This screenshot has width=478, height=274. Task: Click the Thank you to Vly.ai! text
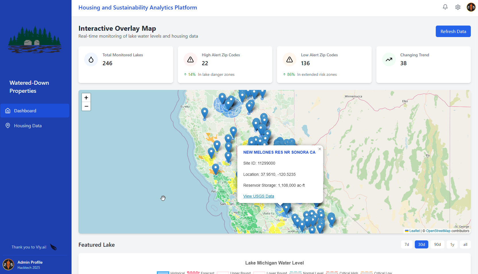click(x=29, y=247)
